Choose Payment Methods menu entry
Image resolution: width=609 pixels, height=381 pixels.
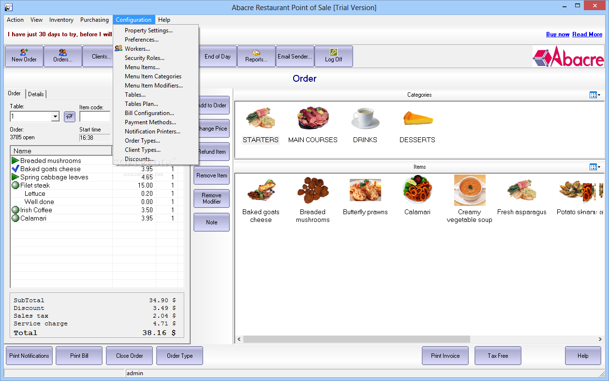point(156,122)
